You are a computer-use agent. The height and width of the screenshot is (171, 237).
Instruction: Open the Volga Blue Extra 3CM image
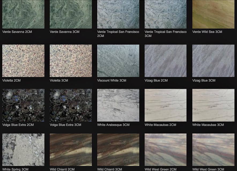[x=71, y=105]
